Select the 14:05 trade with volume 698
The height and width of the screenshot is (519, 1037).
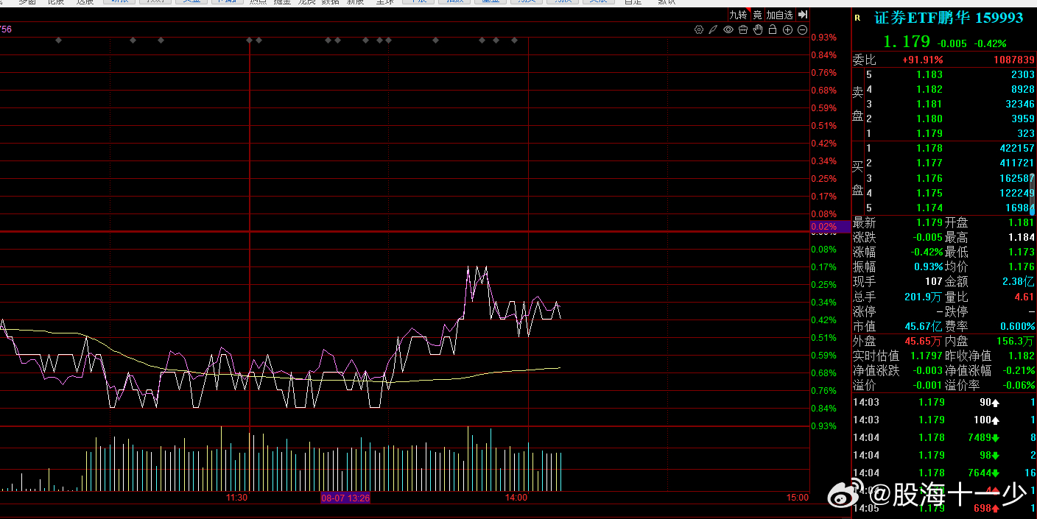944,508
